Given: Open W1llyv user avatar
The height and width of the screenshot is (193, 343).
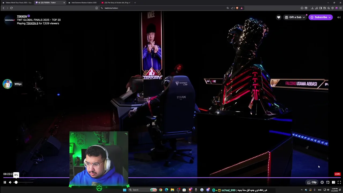Looking at the screenshot, I should pyautogui.click(x=8, y=84).
